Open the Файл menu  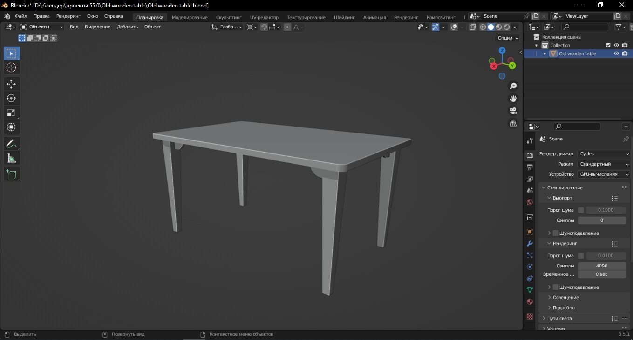[21, 16]
